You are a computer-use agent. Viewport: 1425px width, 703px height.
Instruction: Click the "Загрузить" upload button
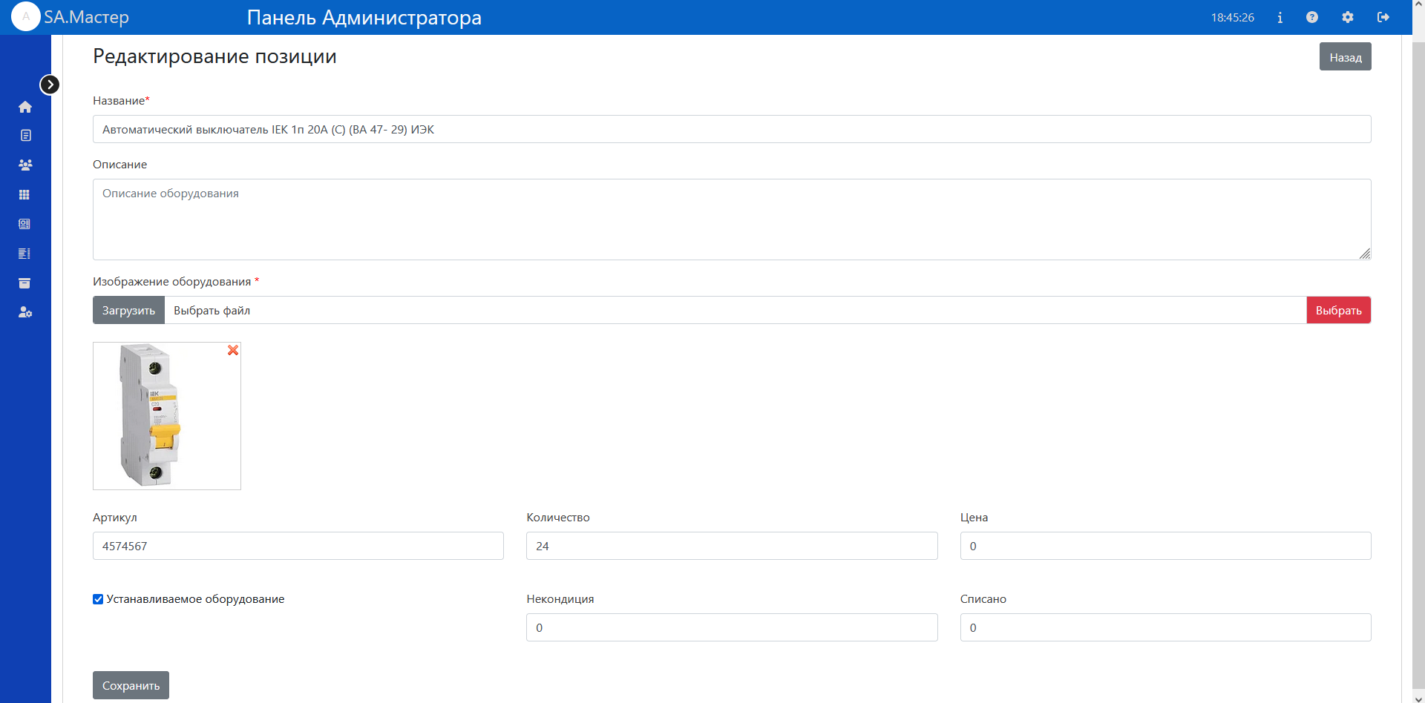click(x=128, y=310)
